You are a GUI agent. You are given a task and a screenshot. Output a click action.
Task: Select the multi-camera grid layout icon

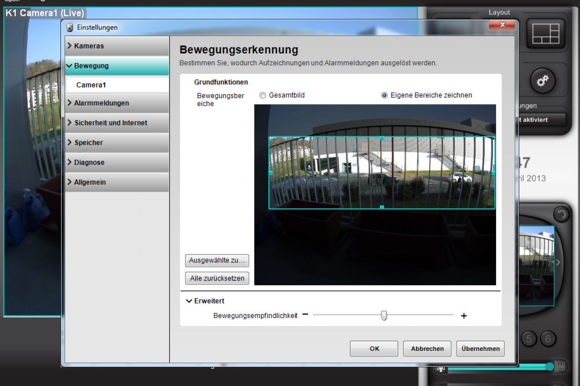point(546,34)
